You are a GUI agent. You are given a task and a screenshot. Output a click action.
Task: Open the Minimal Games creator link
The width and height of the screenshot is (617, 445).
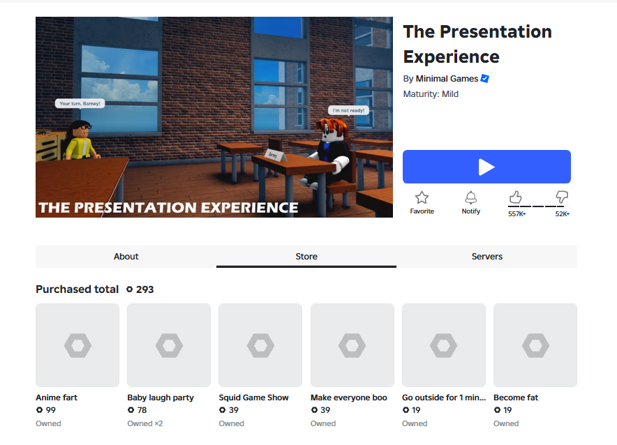click(447, 79)
